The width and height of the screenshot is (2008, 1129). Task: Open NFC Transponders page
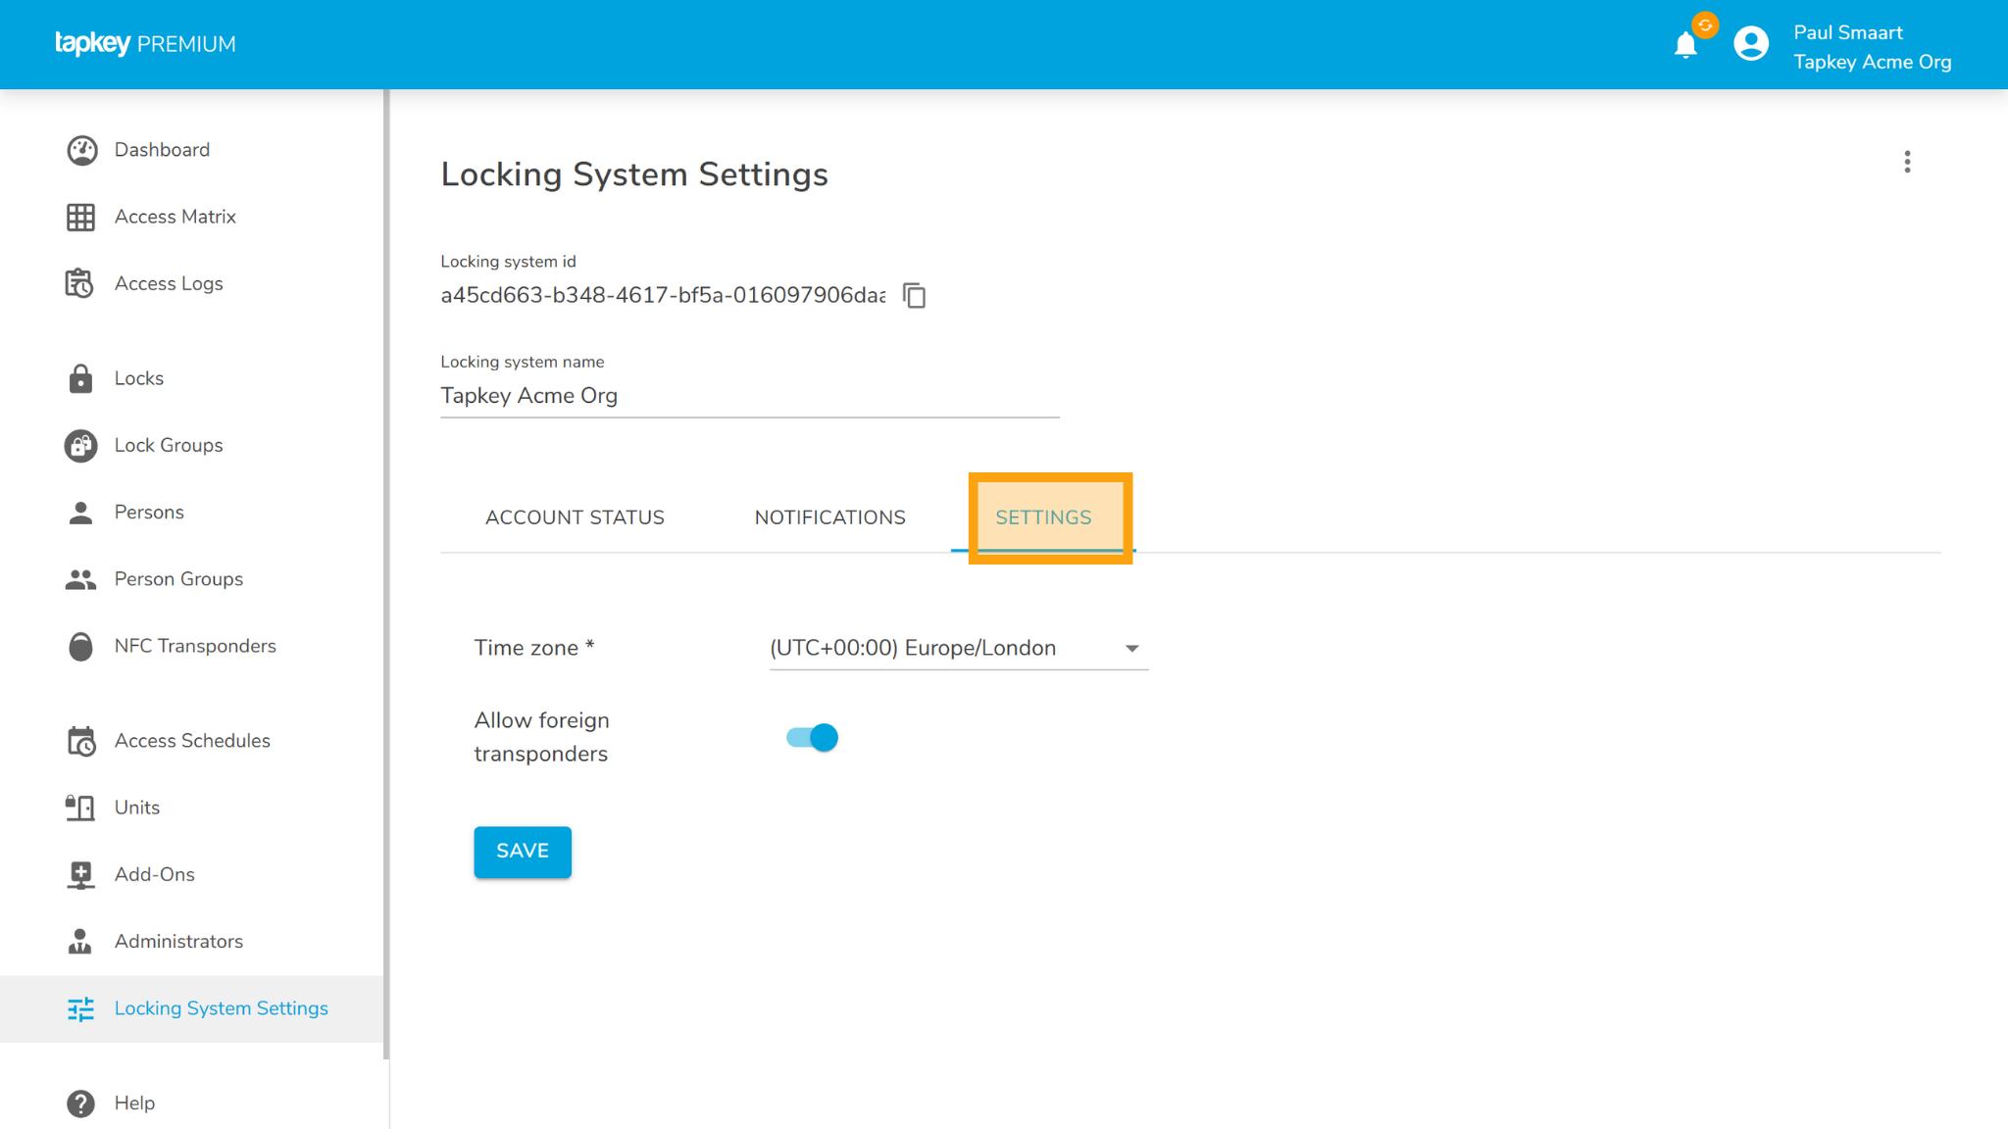(191, 646)
